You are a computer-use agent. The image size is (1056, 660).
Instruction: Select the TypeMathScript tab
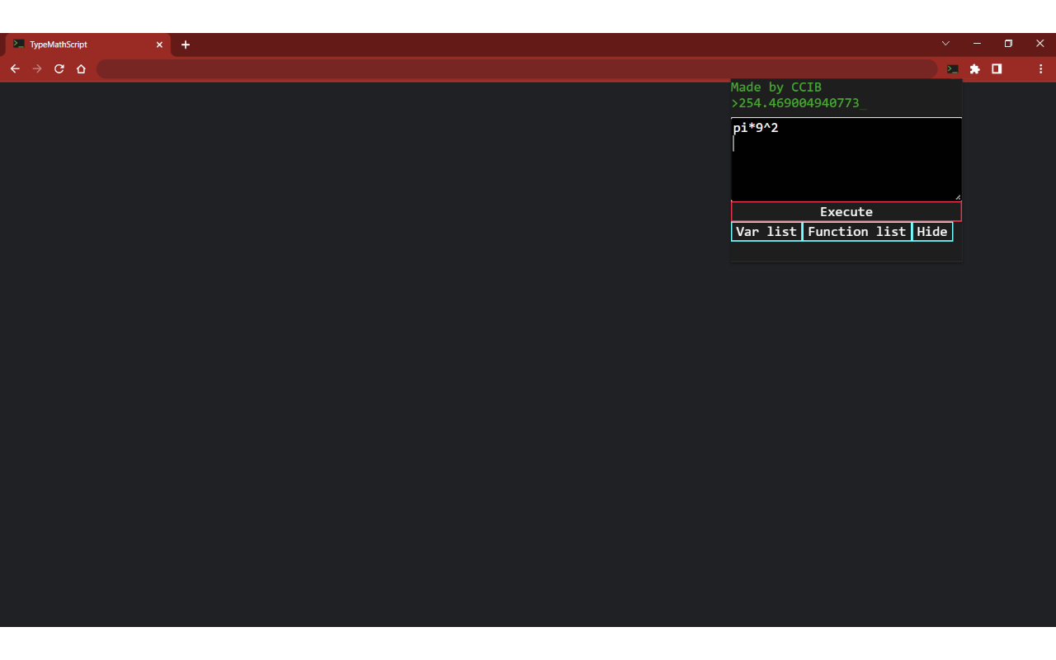[x=87, y=45]
